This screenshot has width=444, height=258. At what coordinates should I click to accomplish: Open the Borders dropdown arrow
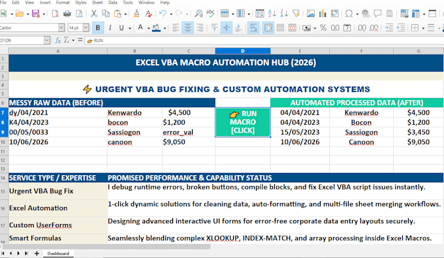click(x=423, y=28)
